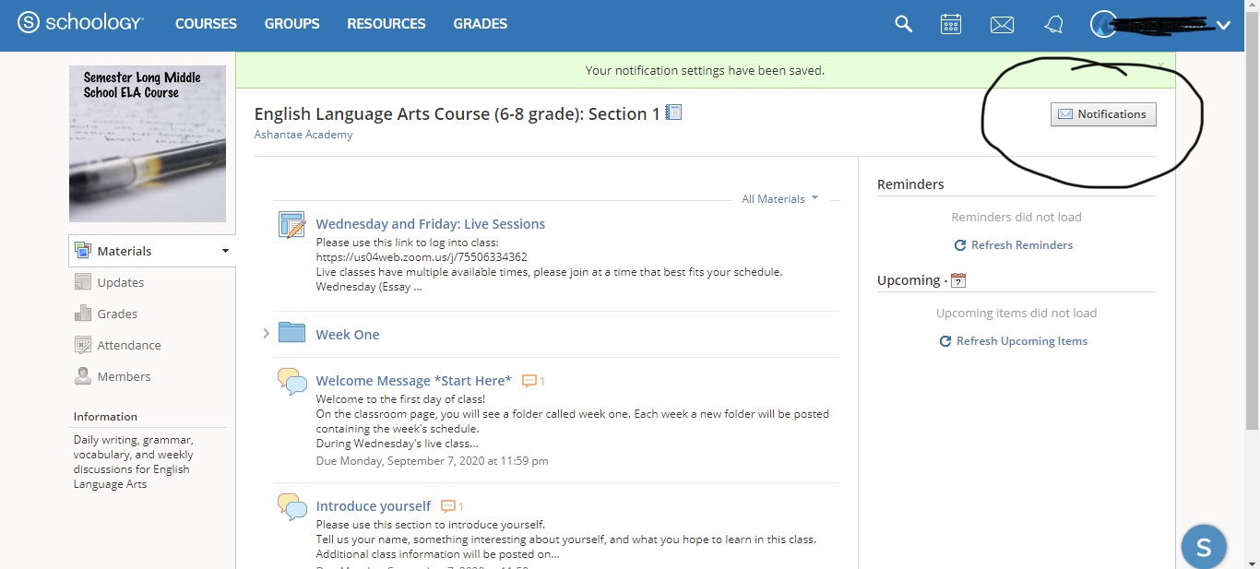This screenshot has width=1260, height=569.
Task: Click the Upcoming calendar icon
Action: coord(958,280)
